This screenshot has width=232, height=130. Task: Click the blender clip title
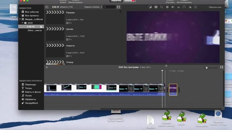coord(70,29)
